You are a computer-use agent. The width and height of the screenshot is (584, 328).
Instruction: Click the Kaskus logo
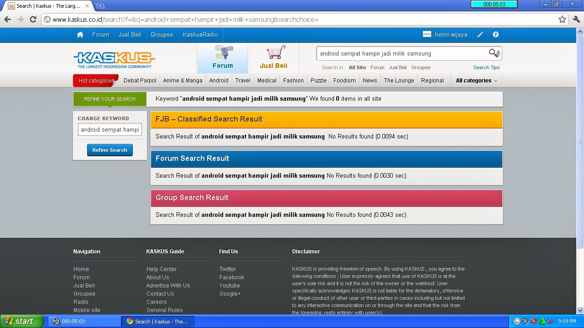coord(114,60)
